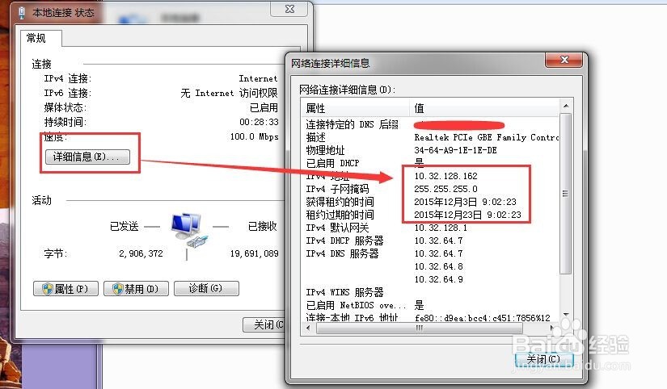The height and width of the screenshot is (389, 667).
Task: Click the 禁用(D) disable button
Action: click(136, 289)
